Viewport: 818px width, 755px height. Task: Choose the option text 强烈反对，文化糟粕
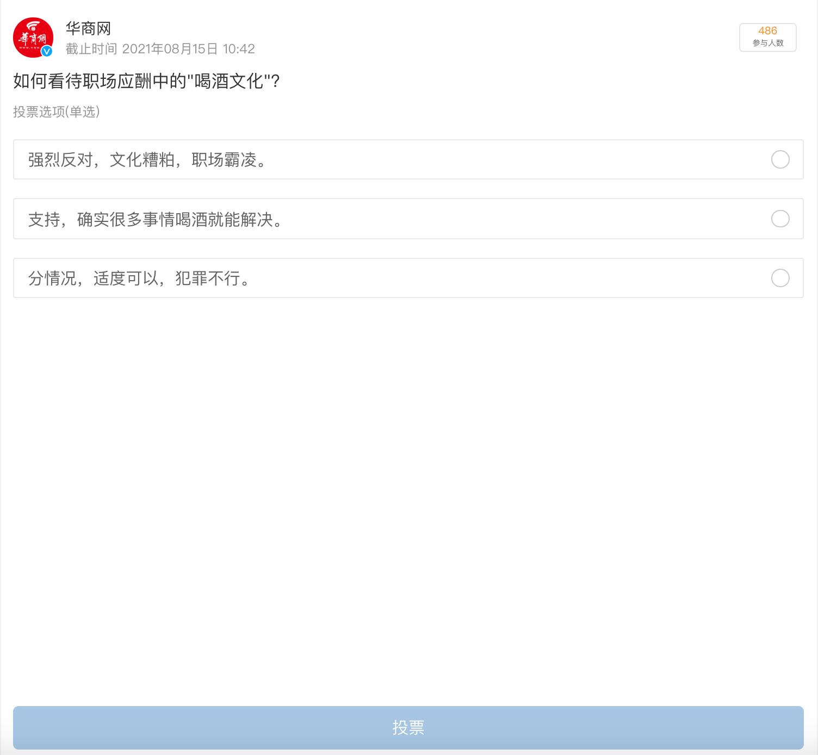(x=101, y=160)
